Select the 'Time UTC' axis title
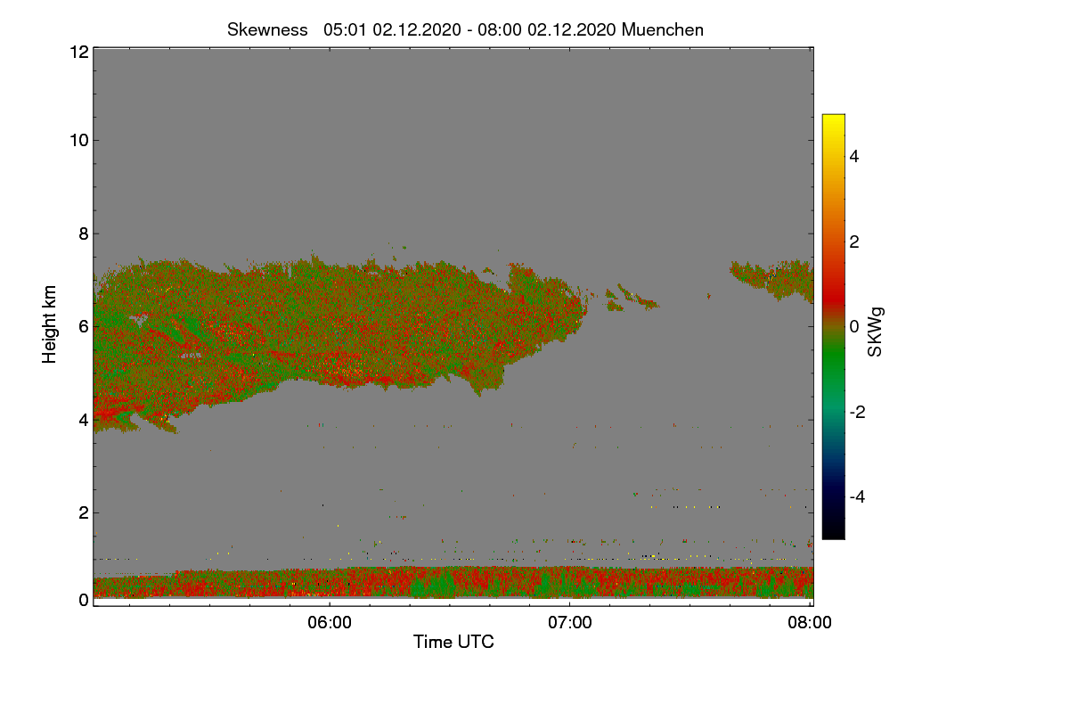Image resolution: width=1069 pixels, height=713 pixels. (x=453, y=642)
